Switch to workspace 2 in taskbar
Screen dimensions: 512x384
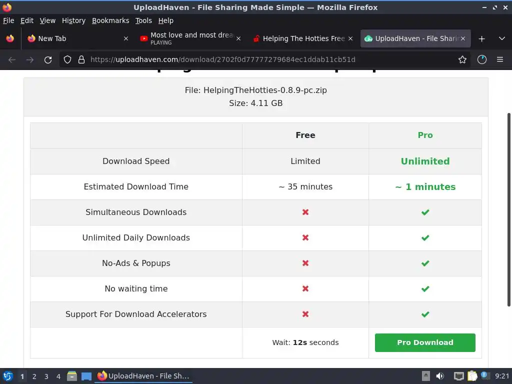tap(34, 376)
